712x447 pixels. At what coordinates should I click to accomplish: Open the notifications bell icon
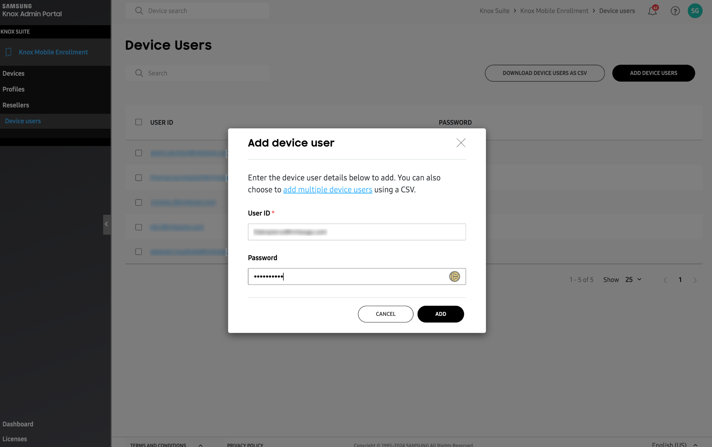coord(653,11)
